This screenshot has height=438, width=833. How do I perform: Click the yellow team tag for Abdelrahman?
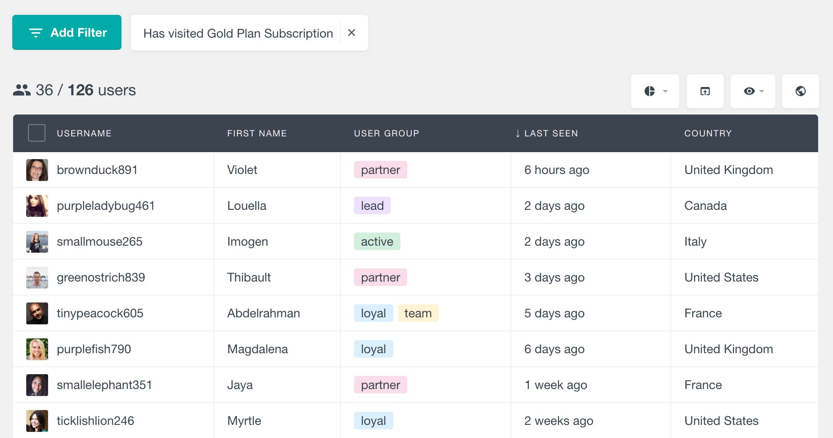418,313
